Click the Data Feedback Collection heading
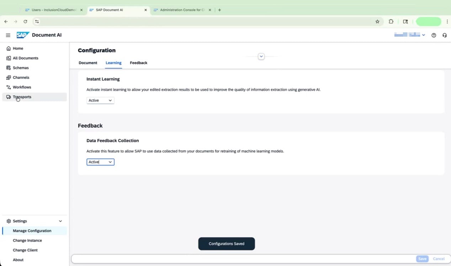Viewport: 451px width, 266px height. [x=113, y=141]
